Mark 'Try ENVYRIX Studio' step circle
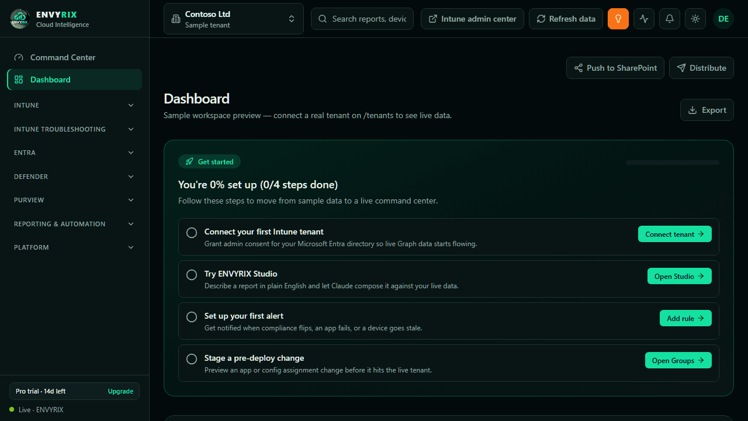Viewport: 748px width, 421px height. [x=192, y=275]
